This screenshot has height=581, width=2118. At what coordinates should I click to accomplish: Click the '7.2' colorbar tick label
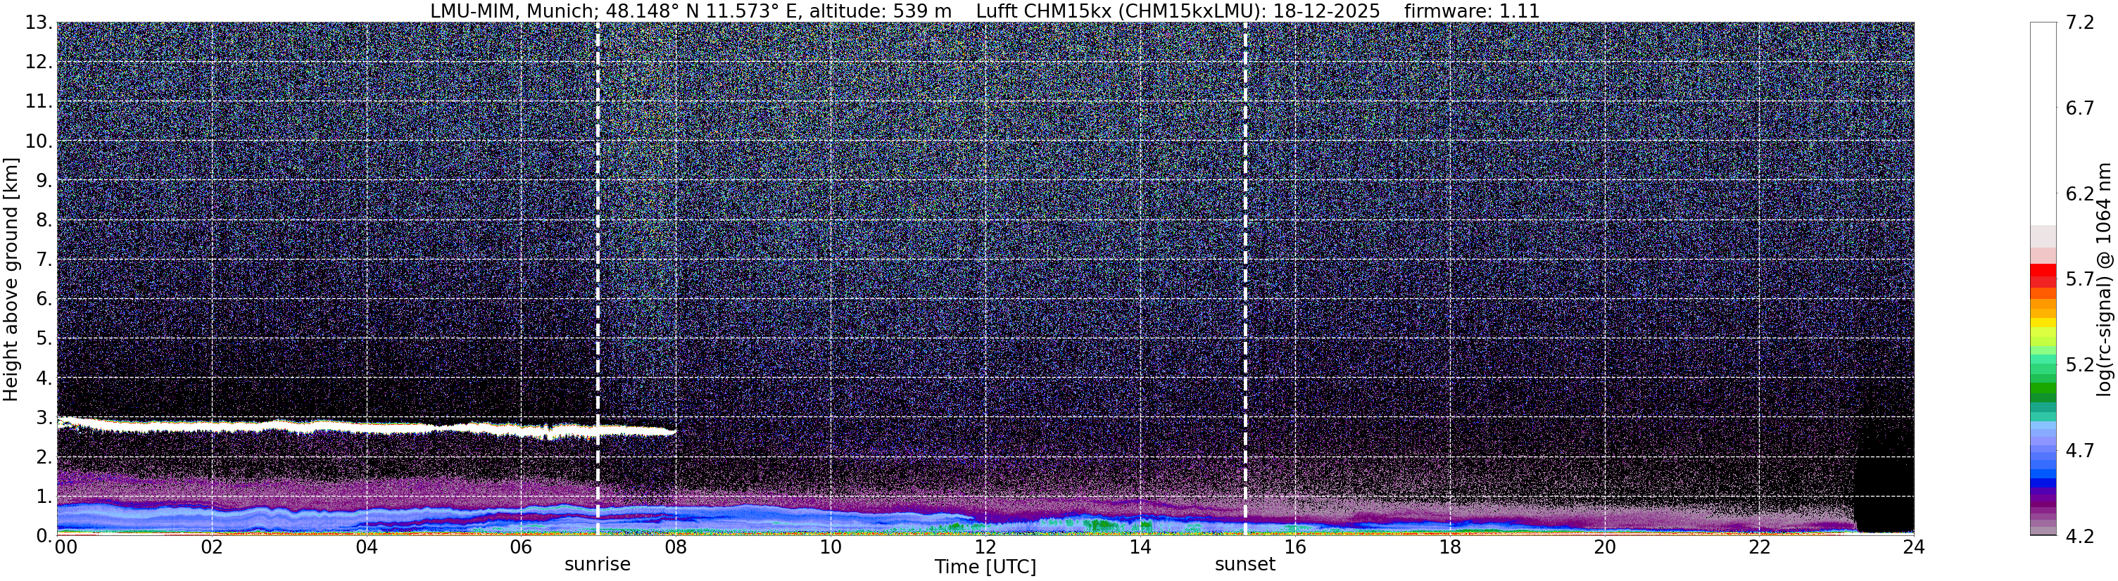click(2079, 23)
